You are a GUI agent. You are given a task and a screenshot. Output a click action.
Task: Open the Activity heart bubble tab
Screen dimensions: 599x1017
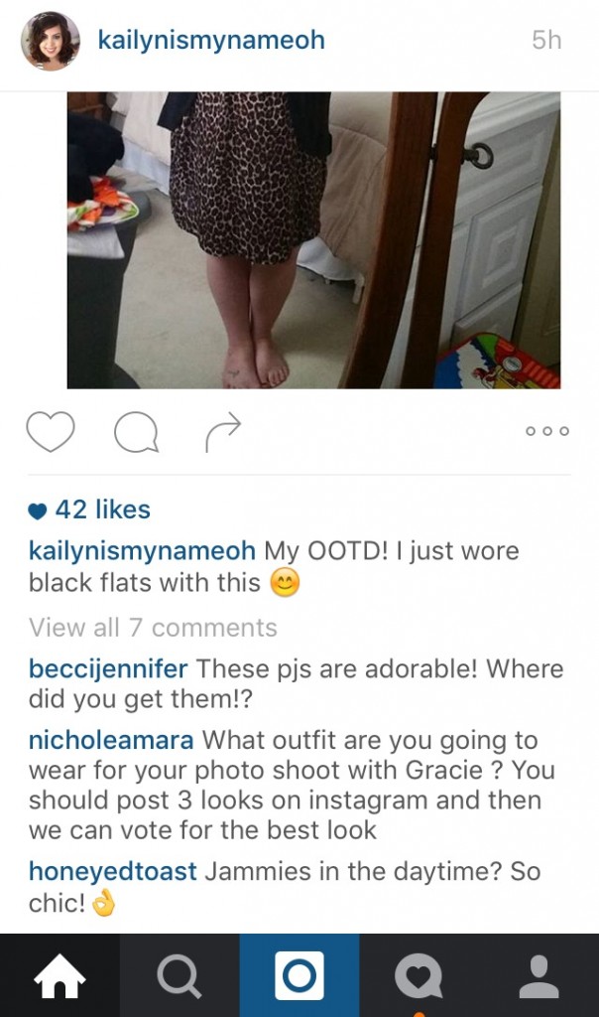[419, 975]
